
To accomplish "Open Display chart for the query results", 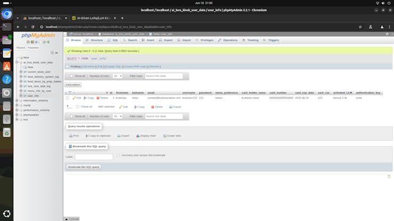I will [146, 135].
